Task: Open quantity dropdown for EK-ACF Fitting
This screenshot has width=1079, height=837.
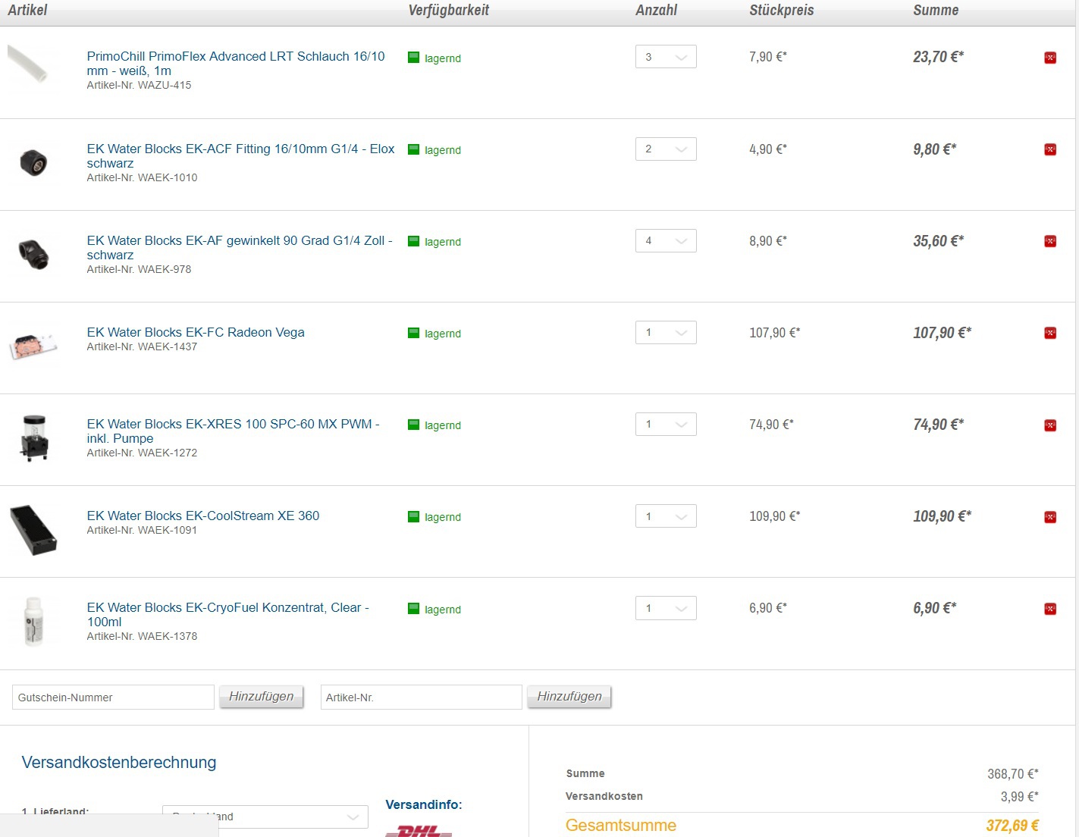Action: pyautogui.click(x=666, y=149)
